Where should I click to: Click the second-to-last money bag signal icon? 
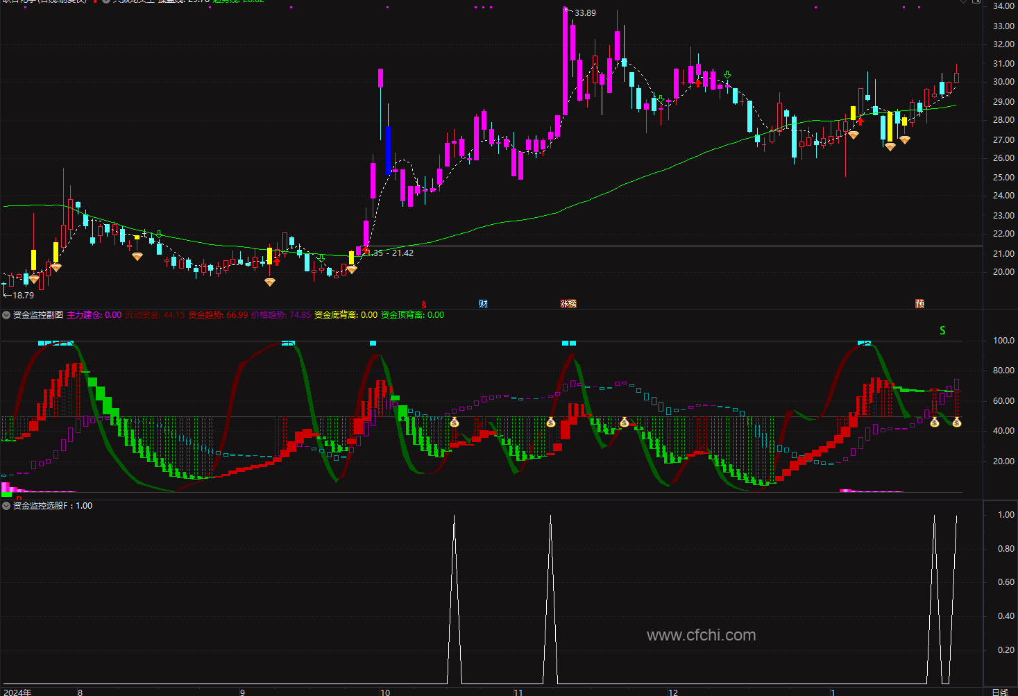935,422
